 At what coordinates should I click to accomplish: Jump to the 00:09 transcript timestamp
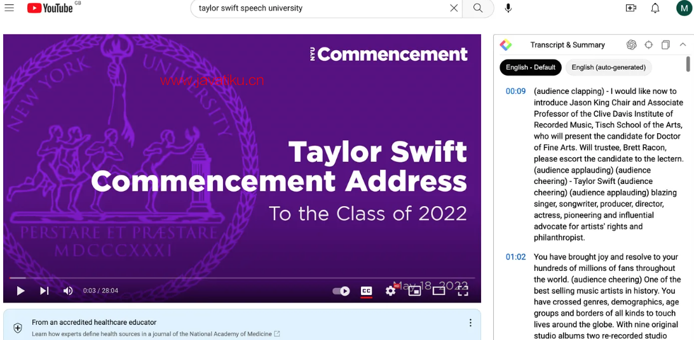[x=515, y=91]
